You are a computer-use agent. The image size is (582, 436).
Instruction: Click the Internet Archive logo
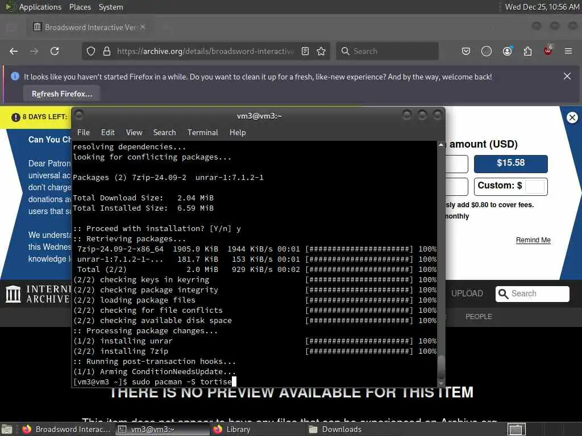37,294
